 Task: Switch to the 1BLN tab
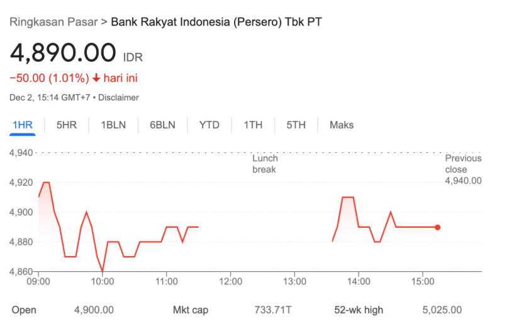point(113,125)
